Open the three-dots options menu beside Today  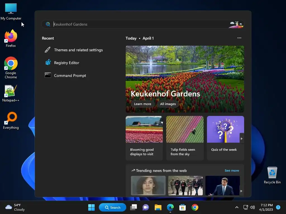coord(239,38)
